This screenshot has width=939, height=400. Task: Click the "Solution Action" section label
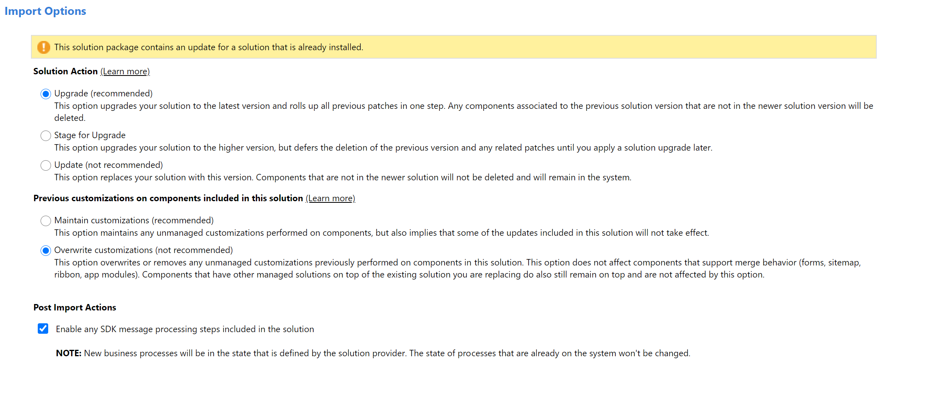(x=65, y=71)
